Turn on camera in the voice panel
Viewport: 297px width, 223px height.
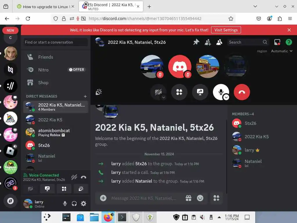coord(30,189)
